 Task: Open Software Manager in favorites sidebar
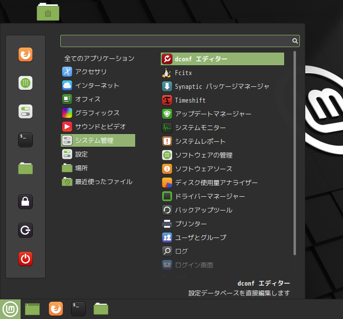click(x=25, y=83)
